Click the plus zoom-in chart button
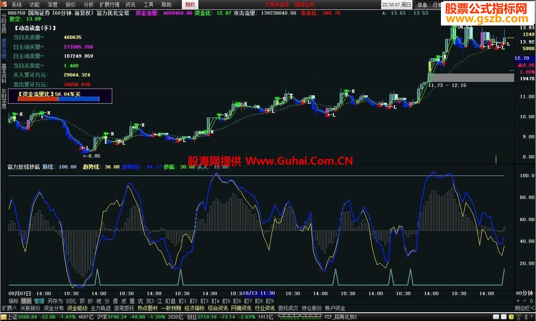This screenshot has height=321, width=536. coord(518,301)
